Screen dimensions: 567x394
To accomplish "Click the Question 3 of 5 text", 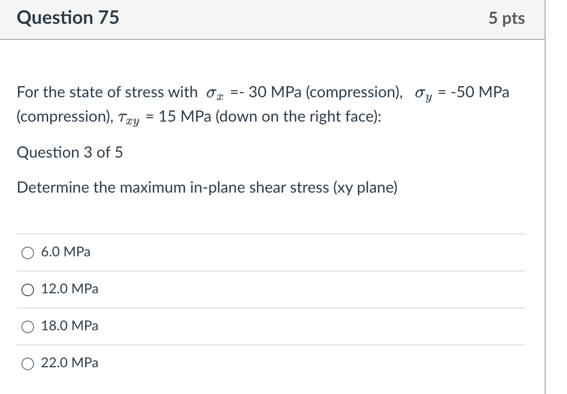I will pos(70,152).
